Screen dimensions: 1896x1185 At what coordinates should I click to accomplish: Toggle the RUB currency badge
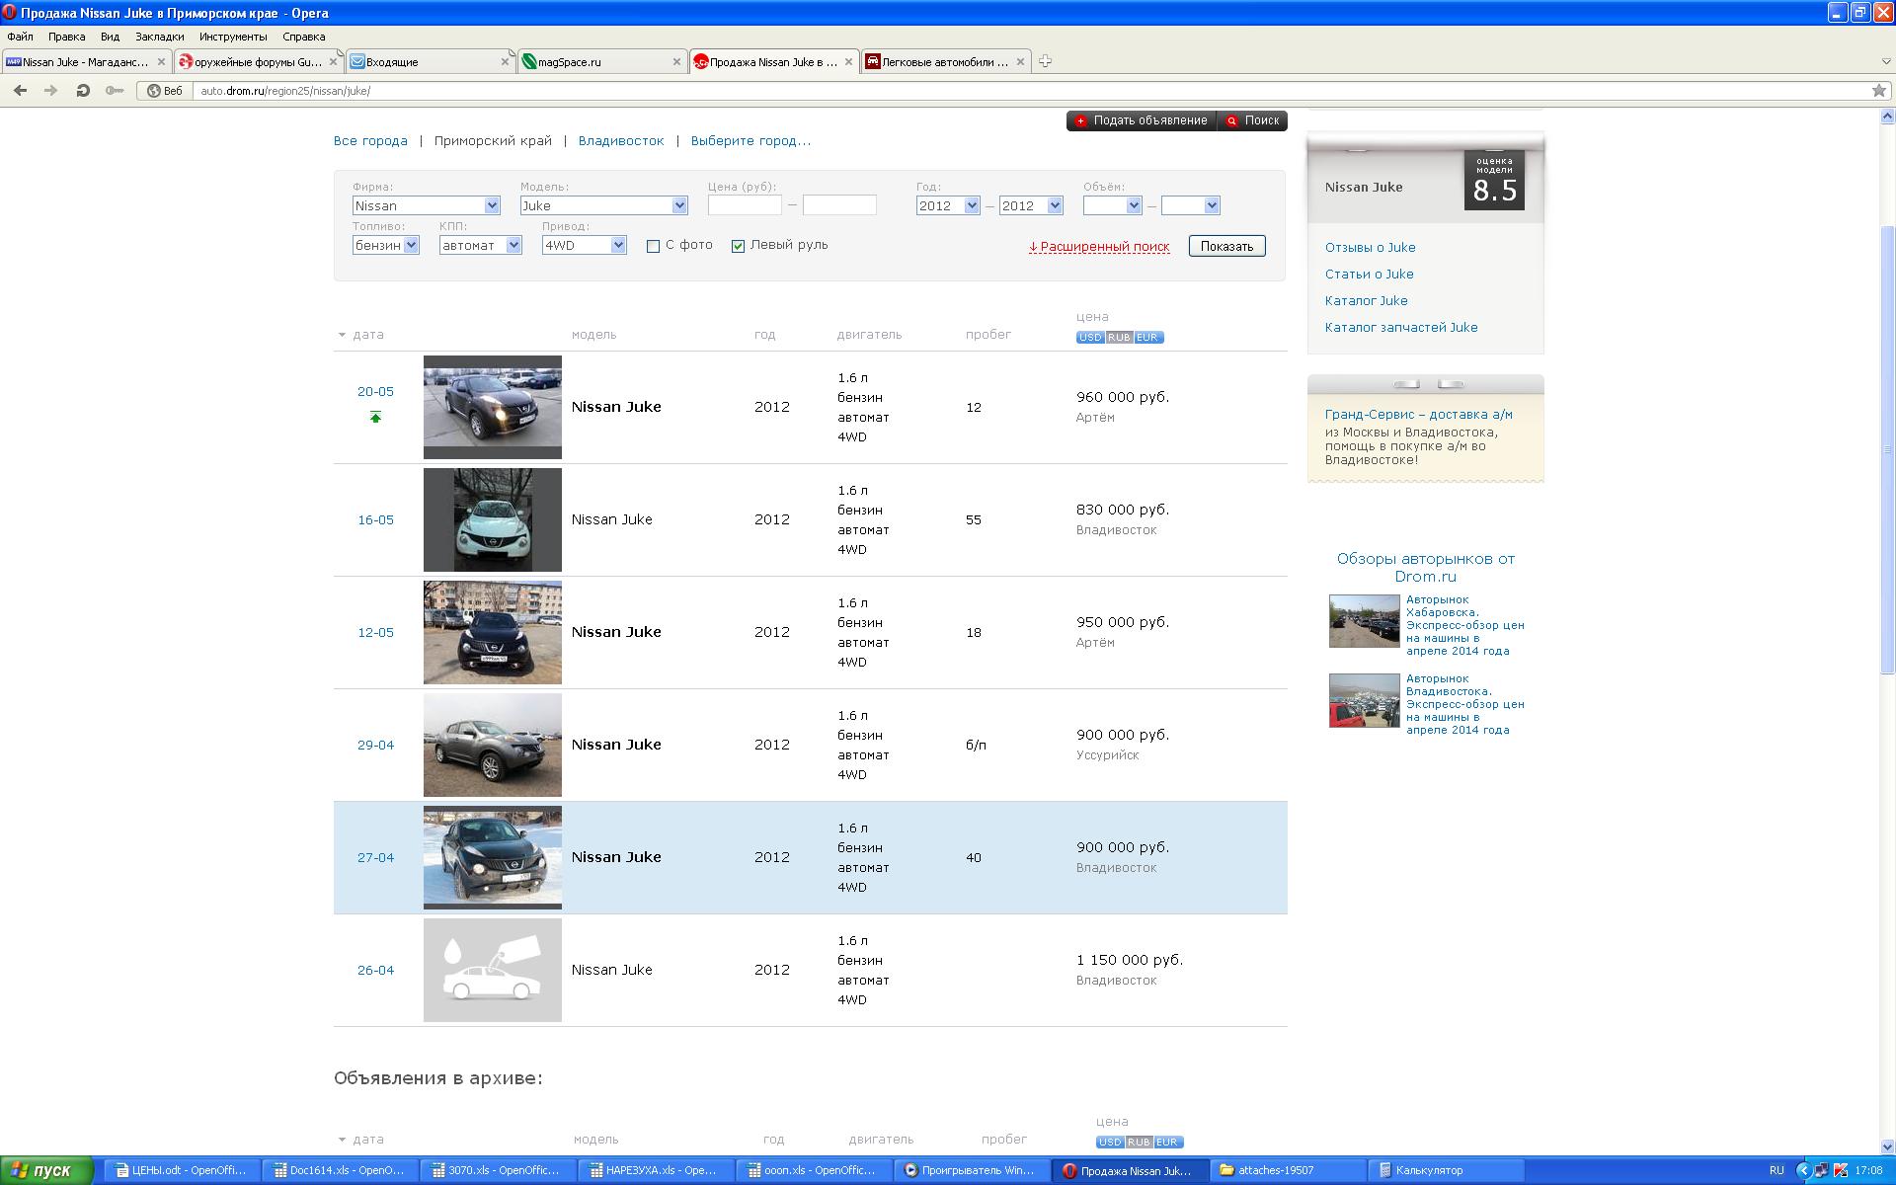(1118, 338)
